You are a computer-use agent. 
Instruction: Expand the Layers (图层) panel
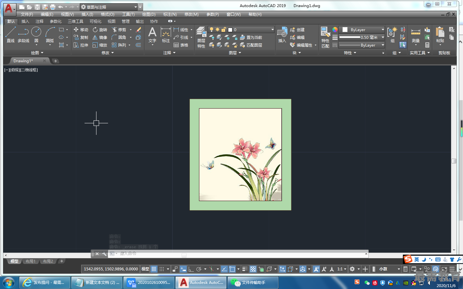[235, 53]
